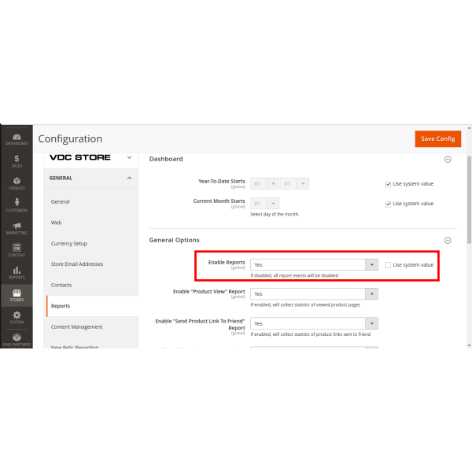Open the Marketing menu icon
472x472 pixels.
[x=16, y=227]
